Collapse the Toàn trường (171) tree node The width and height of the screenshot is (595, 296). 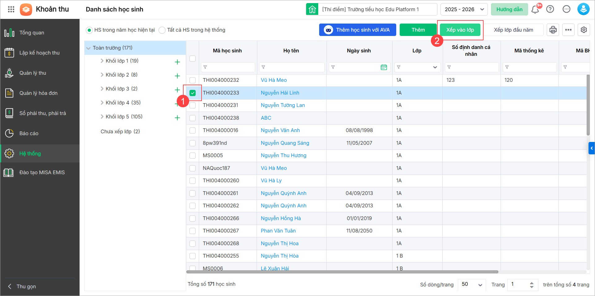coord(89,48)
